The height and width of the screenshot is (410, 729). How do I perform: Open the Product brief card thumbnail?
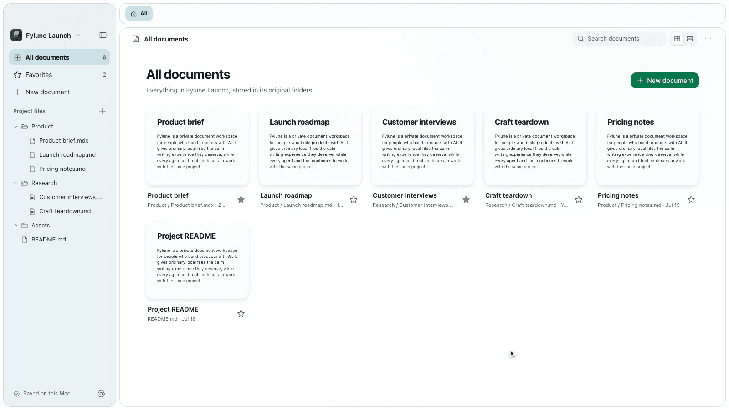[x=197, y=147]
